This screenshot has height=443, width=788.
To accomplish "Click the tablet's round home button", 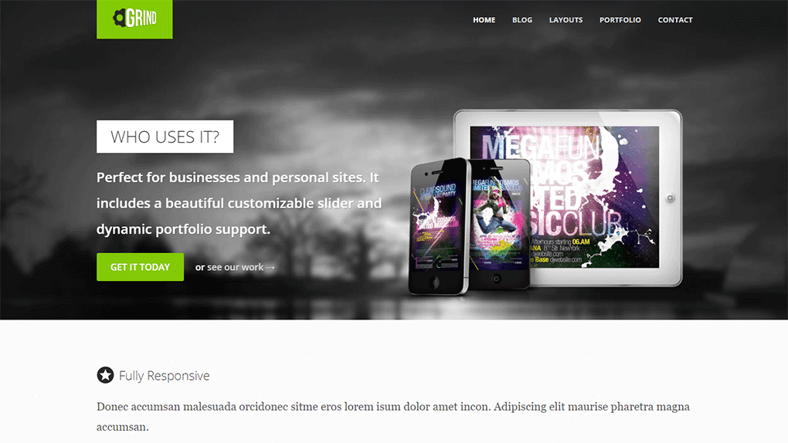I will tap(670, 198).
